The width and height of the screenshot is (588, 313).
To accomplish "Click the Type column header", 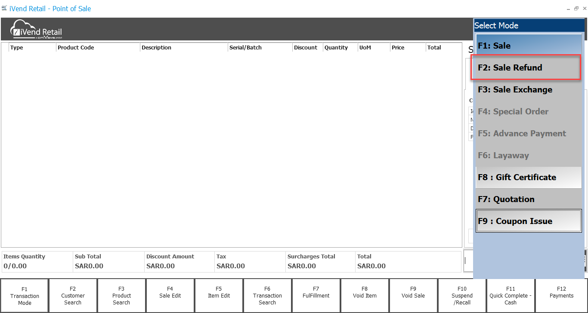I will tap(33, 48).
